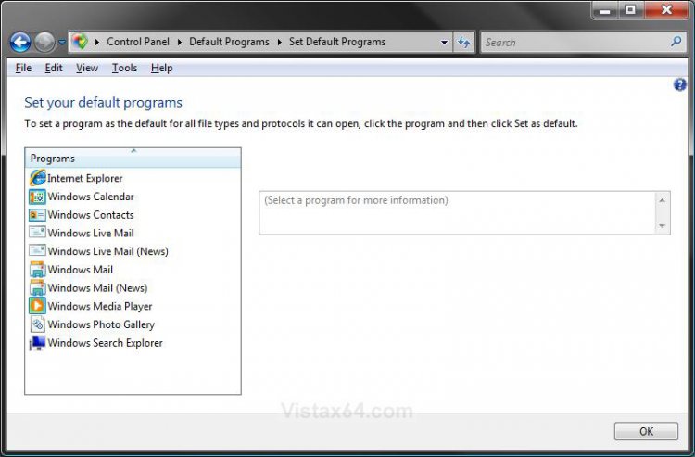Click the Windows Photo Gallery icon
695x457 pixels.
tap(38, 324)
